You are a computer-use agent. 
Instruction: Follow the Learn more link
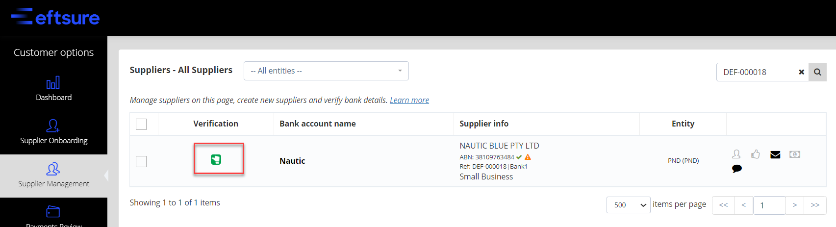[x=409, y=100]
